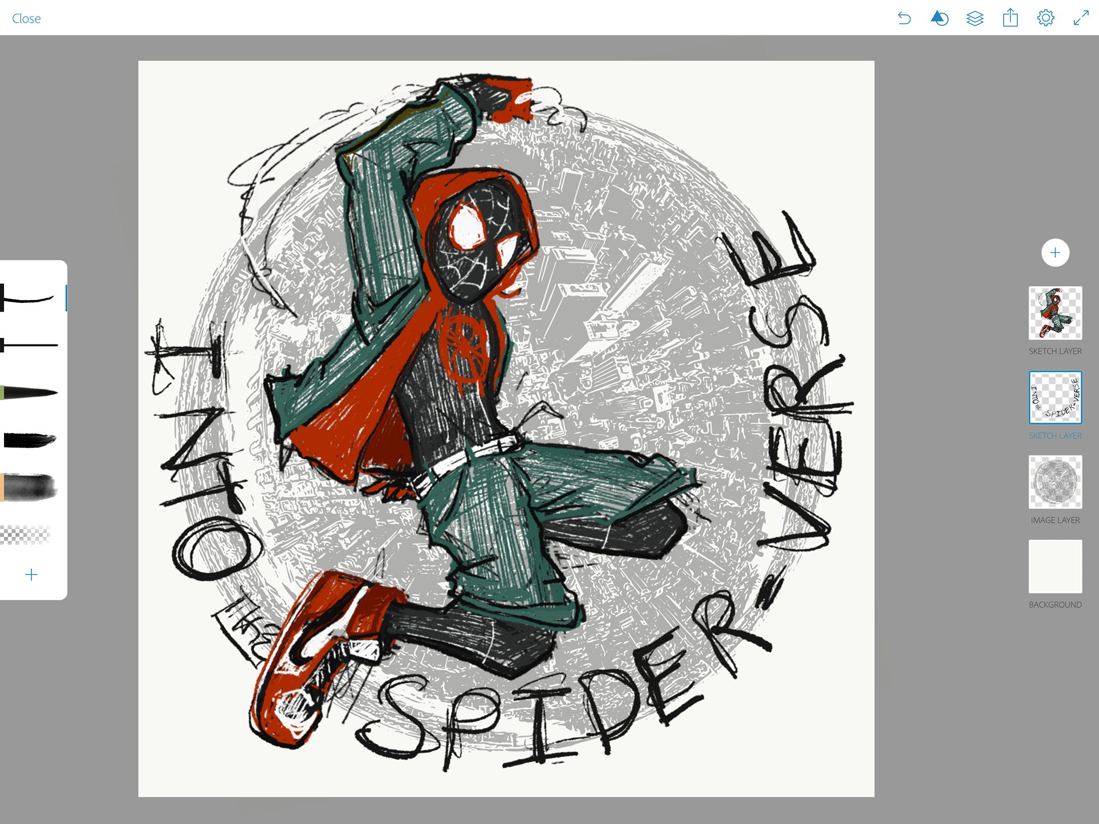Select the Image Layer city thumbnail
This screenshot has height=824, width=1099.
coord(1055,482)
